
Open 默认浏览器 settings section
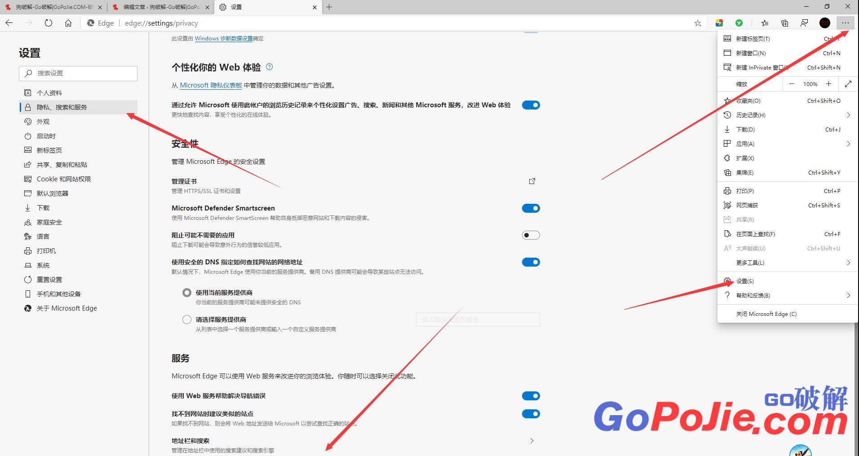pyautogui.click(x=78, y=193)
